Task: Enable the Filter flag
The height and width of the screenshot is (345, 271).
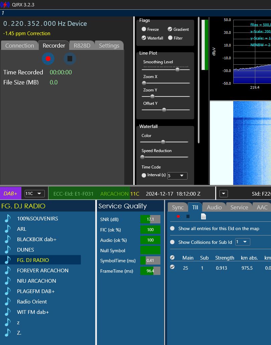Action: (x=170, y=38)
